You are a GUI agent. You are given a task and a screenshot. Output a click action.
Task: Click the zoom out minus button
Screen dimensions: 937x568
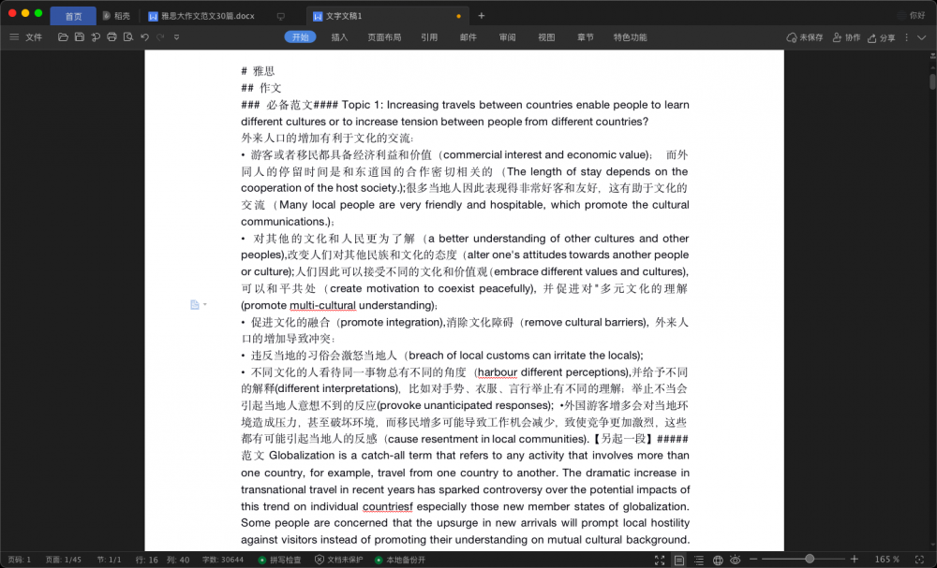[753, 560]
